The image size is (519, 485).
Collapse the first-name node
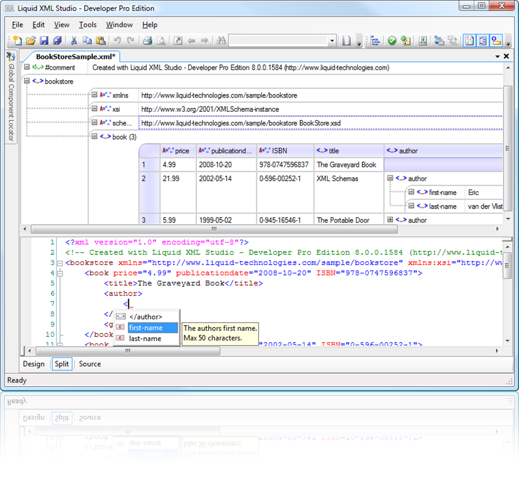pos(411,192)
